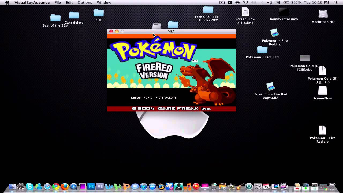Launch Skype from the dock

[x=29, y=186]
